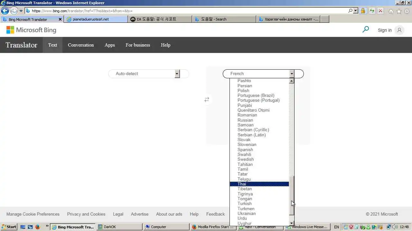Open a new blank browser tab
The image size is (412, 231).
tap(325, 19)
